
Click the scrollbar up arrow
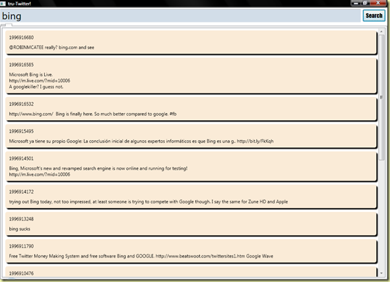tap(381, 32)
